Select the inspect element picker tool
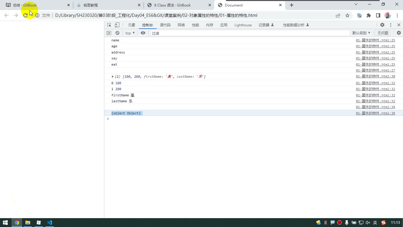Image resolution: width=403 pixels, height=227 pixels. (109, 25)
